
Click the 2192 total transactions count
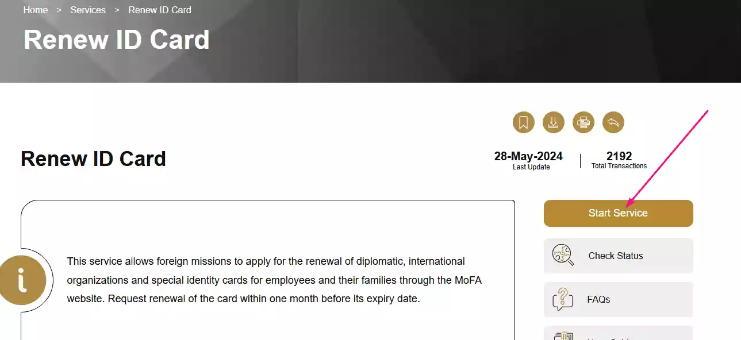click(619, 156)
